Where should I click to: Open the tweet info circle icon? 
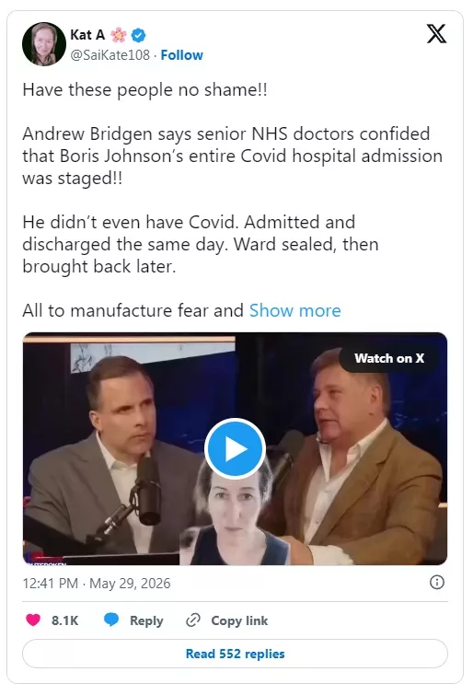tap(436, 582)
